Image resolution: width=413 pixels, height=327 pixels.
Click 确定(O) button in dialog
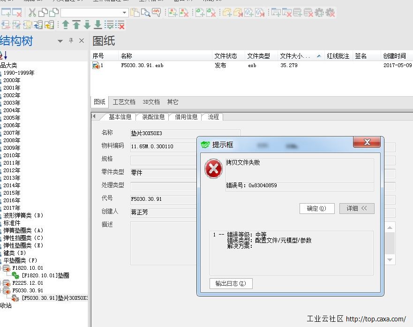point(317,208)
